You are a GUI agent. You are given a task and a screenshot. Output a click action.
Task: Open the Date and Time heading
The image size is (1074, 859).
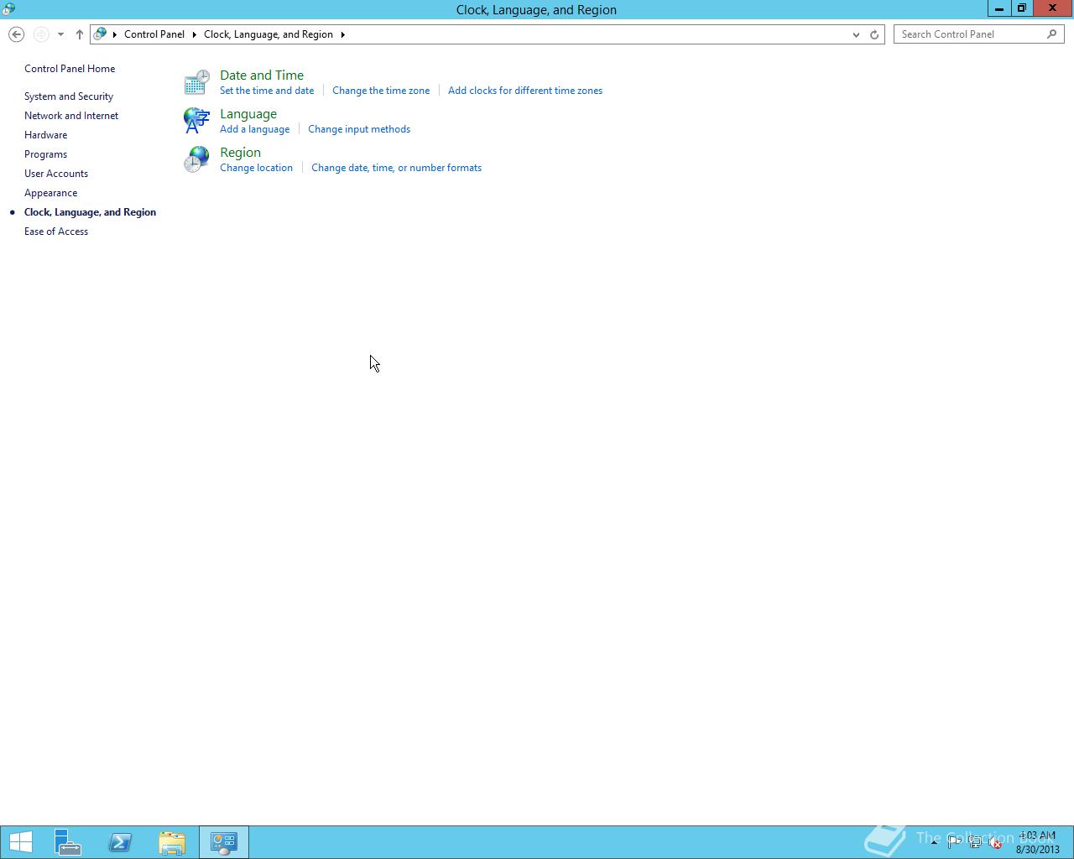(x=262, y=75)
